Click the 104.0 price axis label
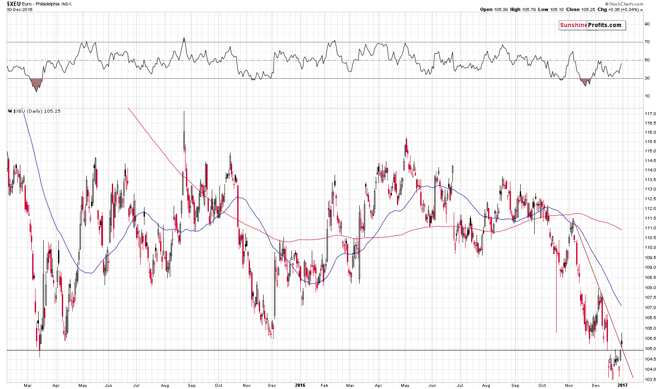This screenshot has width=663, height=389. [651, 370]
